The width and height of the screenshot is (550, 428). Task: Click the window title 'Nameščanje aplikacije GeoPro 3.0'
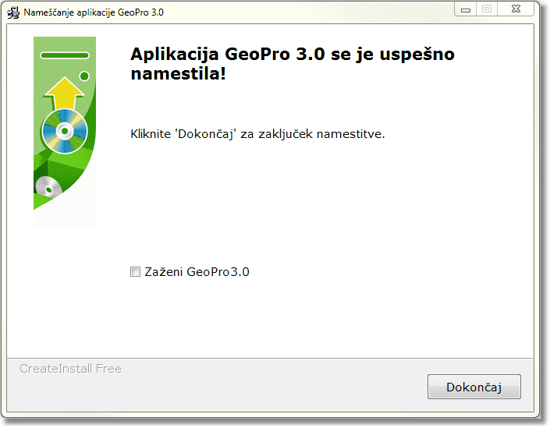(x=94, y=12)
